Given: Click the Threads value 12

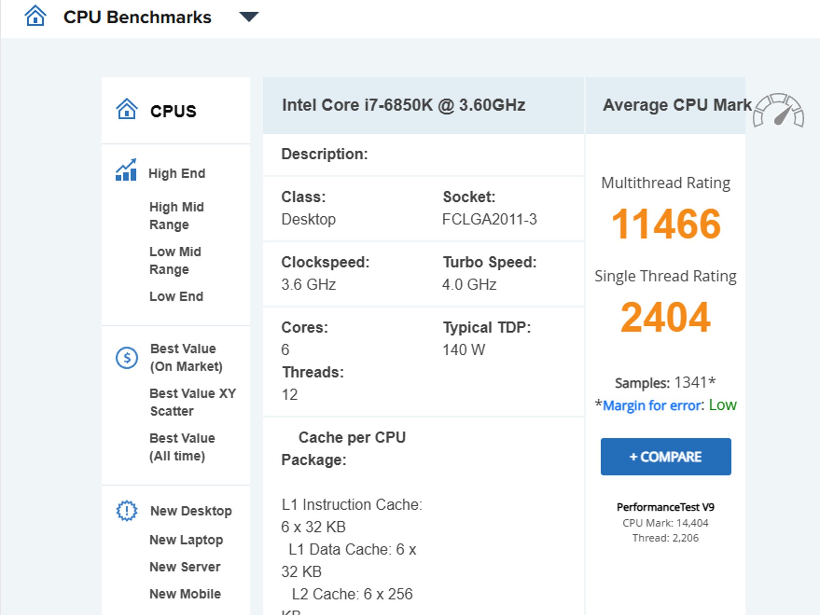Looking at the screenshot, I should tap(289, 395).
